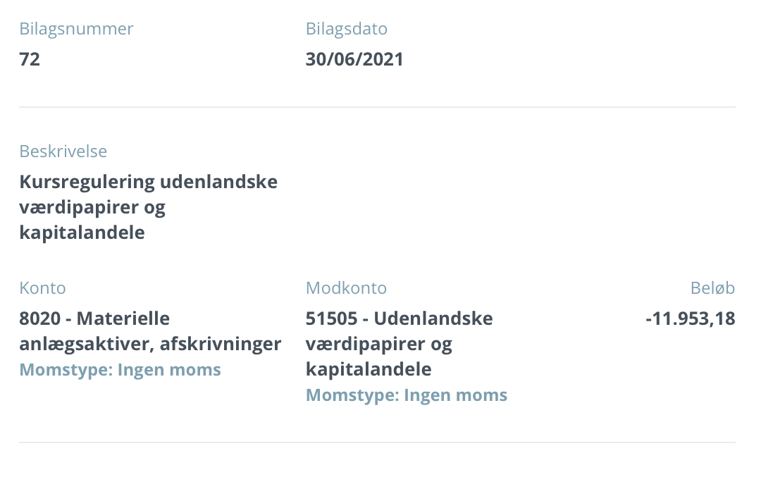Click Momstype: Ingen moms under Konto

point(120,370)
